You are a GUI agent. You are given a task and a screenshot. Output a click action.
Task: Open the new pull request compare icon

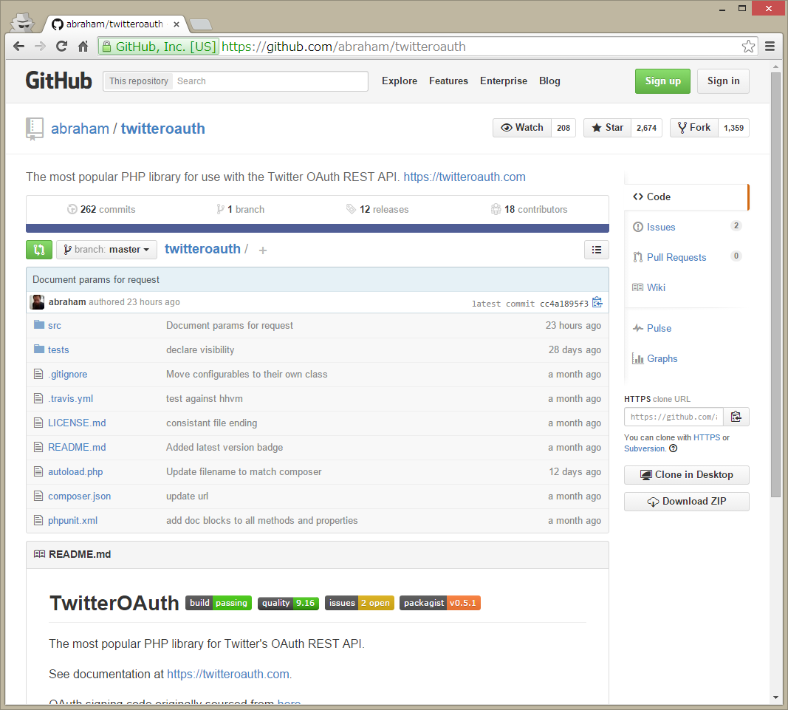click(x=39, y=250)
